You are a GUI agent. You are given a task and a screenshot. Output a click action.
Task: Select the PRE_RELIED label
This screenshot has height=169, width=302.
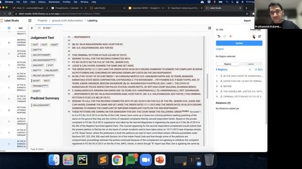(x=51, y=70)
